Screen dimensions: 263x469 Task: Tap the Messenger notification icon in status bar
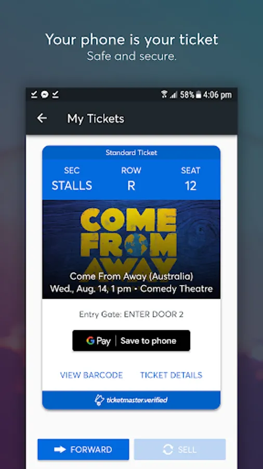(x=45, y=95)
